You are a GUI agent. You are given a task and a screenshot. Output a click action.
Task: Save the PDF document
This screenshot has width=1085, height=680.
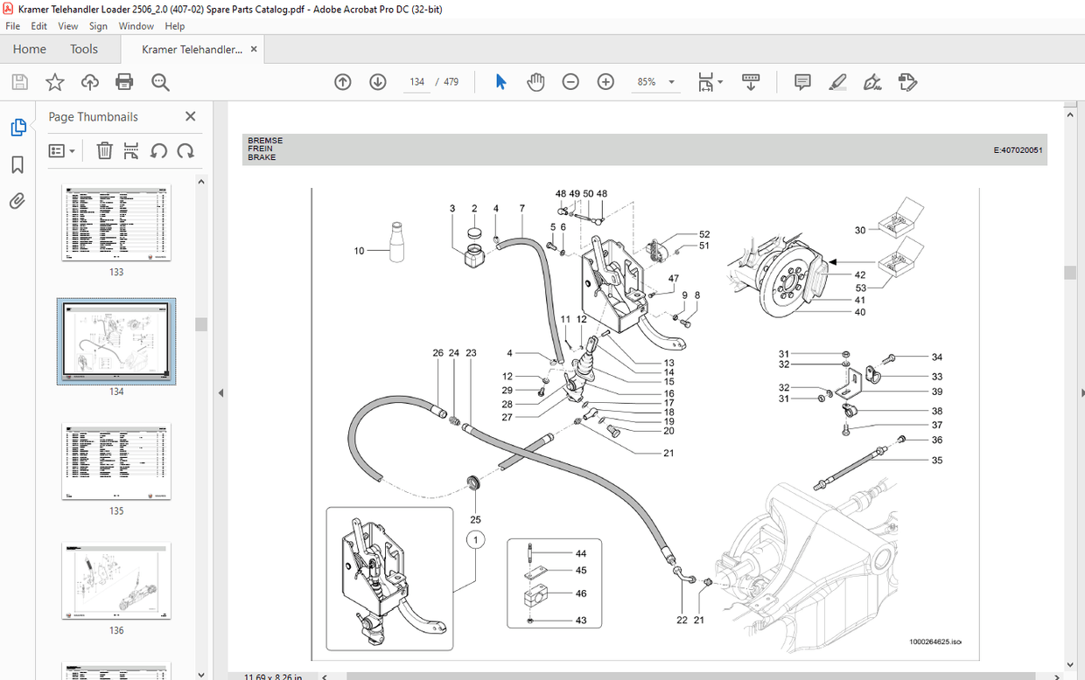[x=19, y=81]
